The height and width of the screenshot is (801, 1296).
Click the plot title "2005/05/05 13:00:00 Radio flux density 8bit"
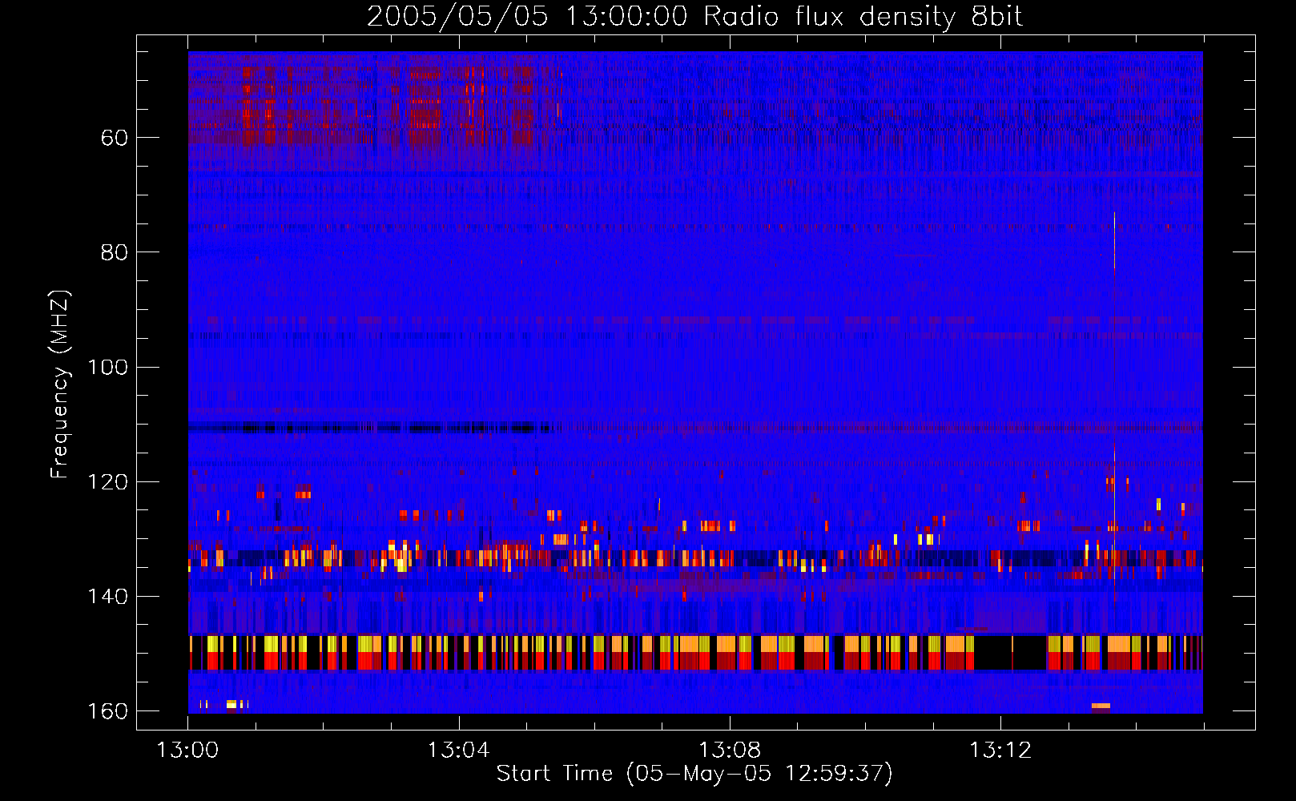tap(694, 17)
